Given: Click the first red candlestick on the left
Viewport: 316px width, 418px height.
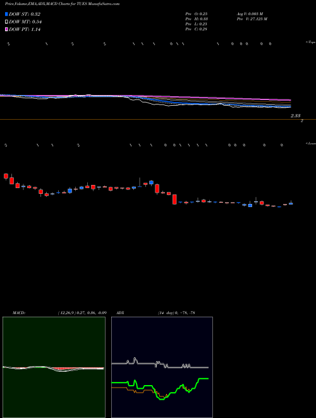Looking at the screenshot, I should point(6,176).
